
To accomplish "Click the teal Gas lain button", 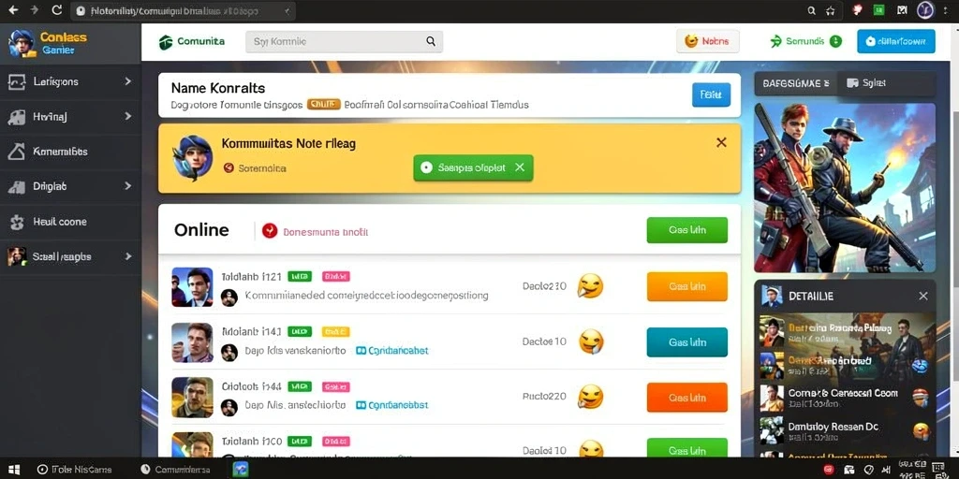I will (x=686, y=342).
